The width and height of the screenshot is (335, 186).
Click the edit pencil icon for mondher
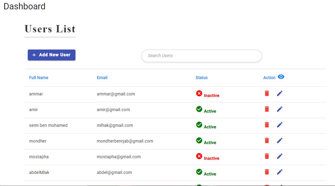click(x=279, y=140)
